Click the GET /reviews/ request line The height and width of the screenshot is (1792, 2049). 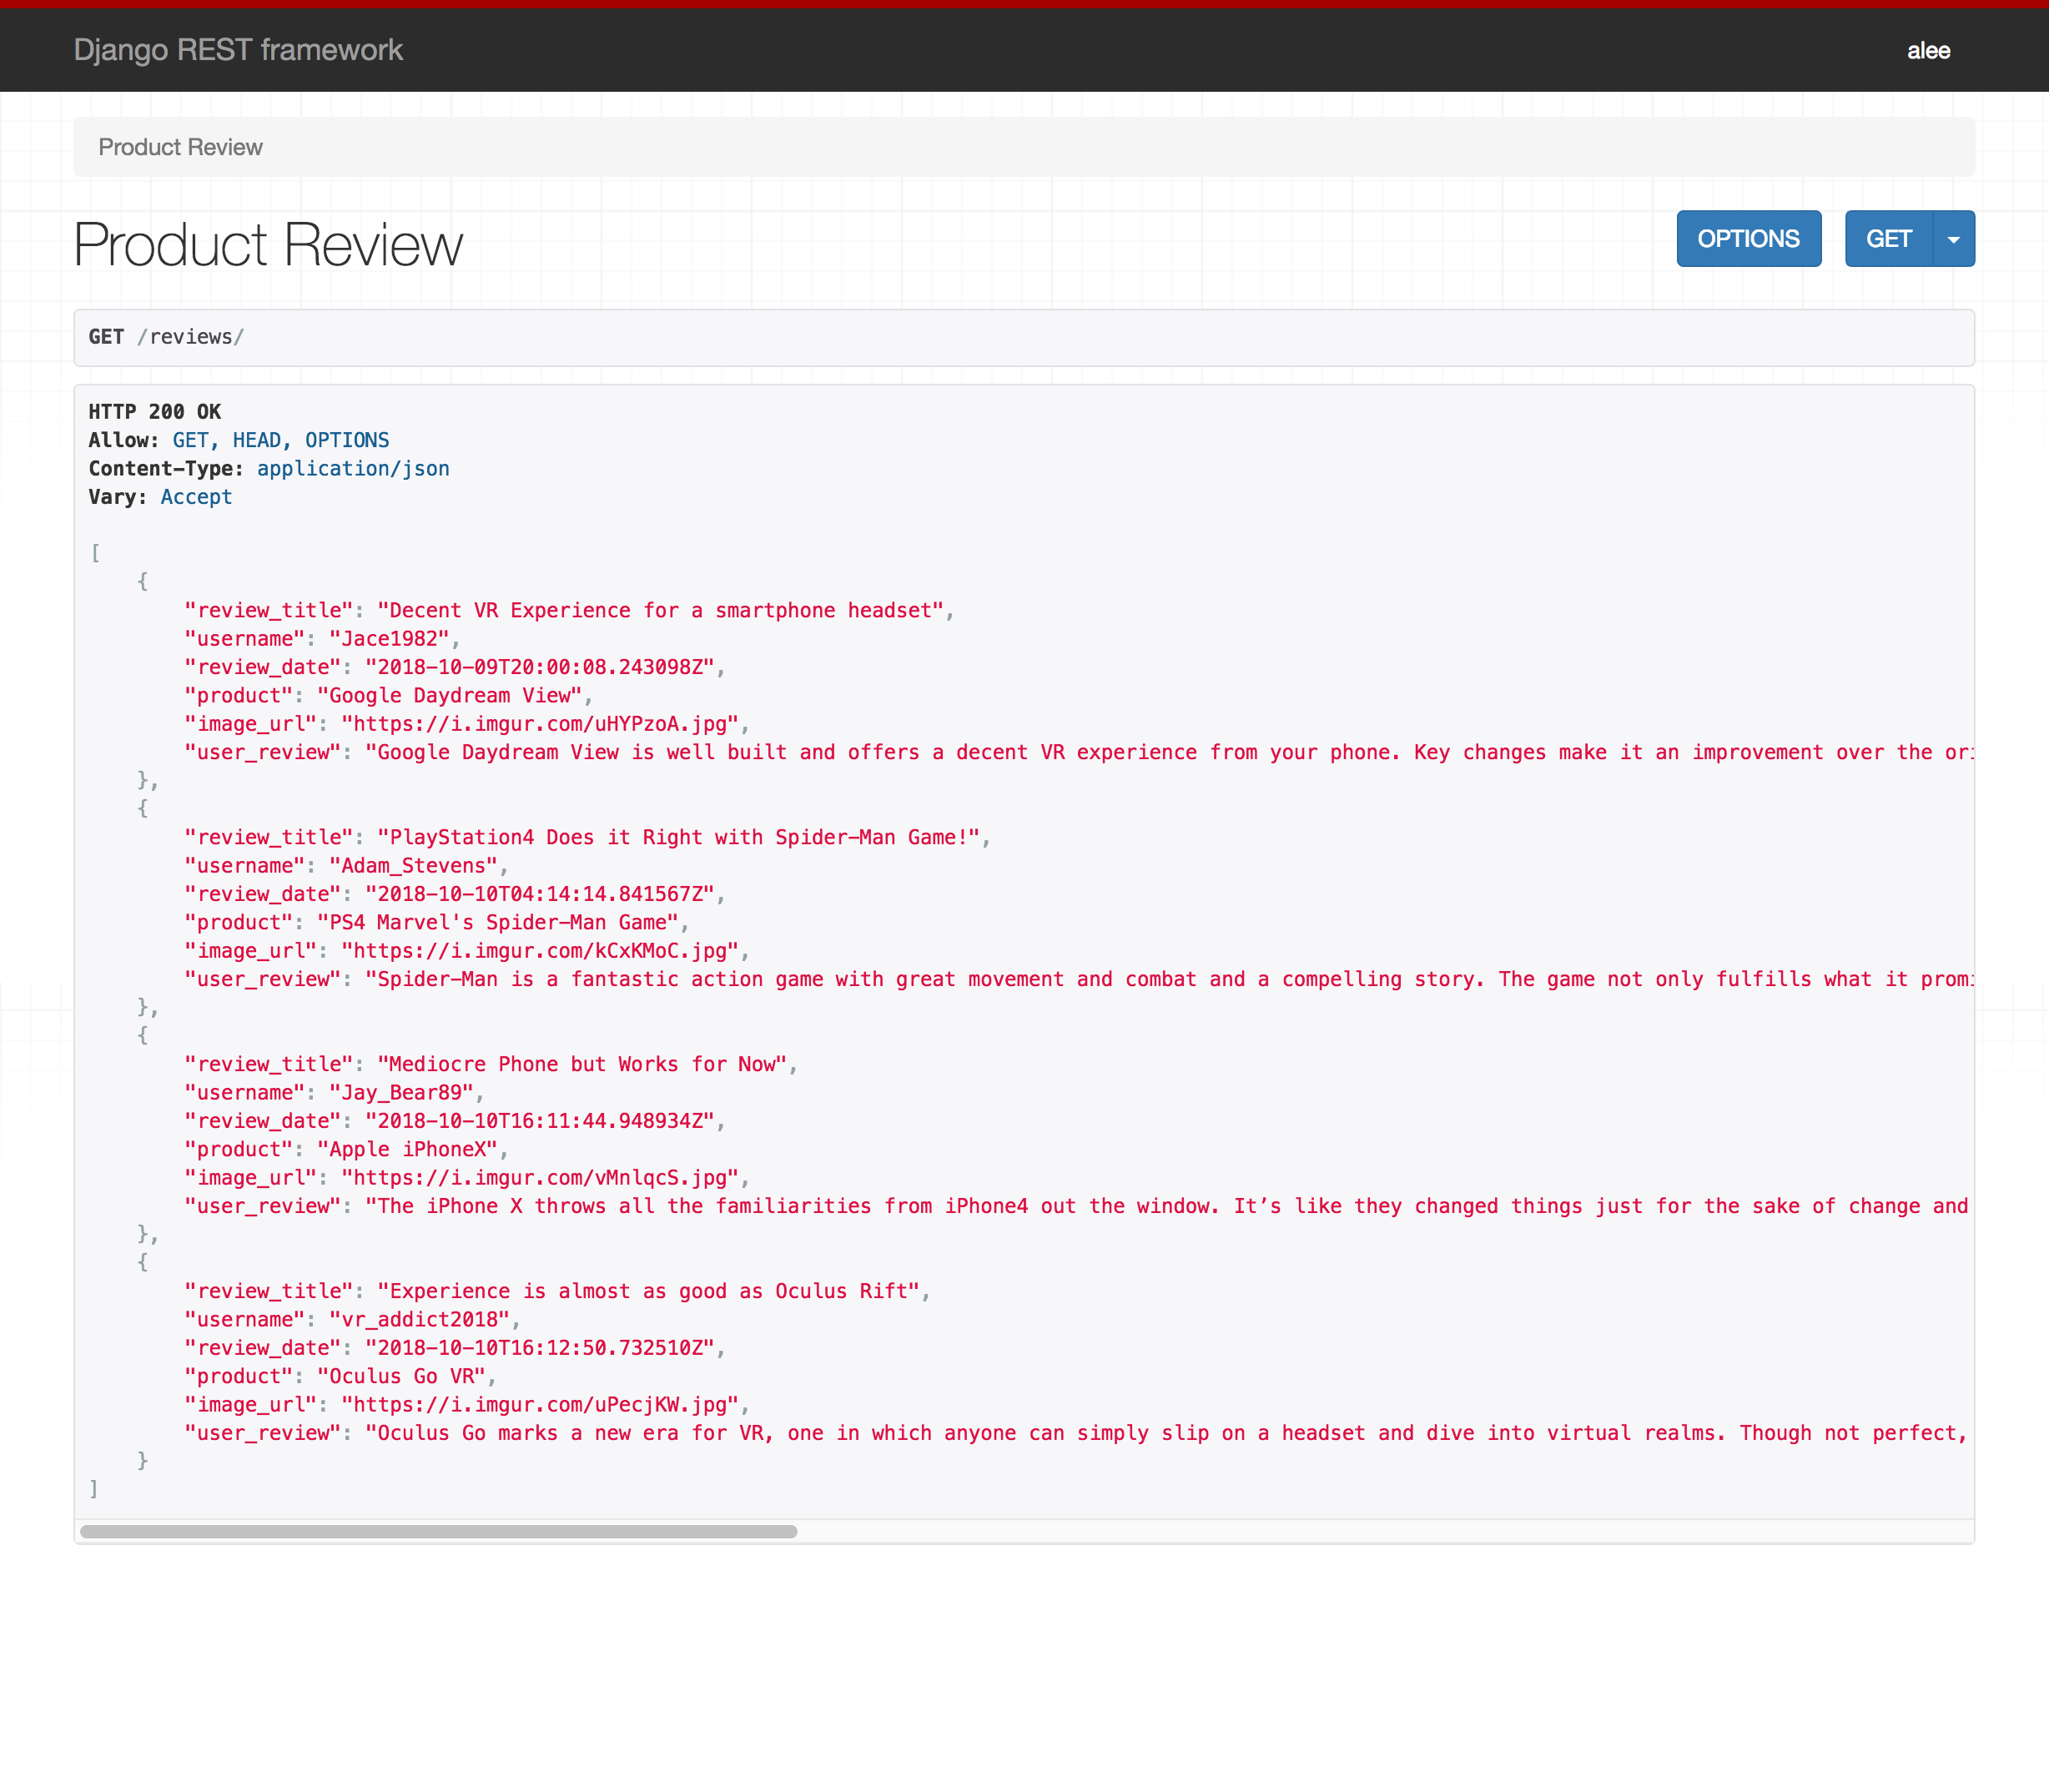[166, 337]
